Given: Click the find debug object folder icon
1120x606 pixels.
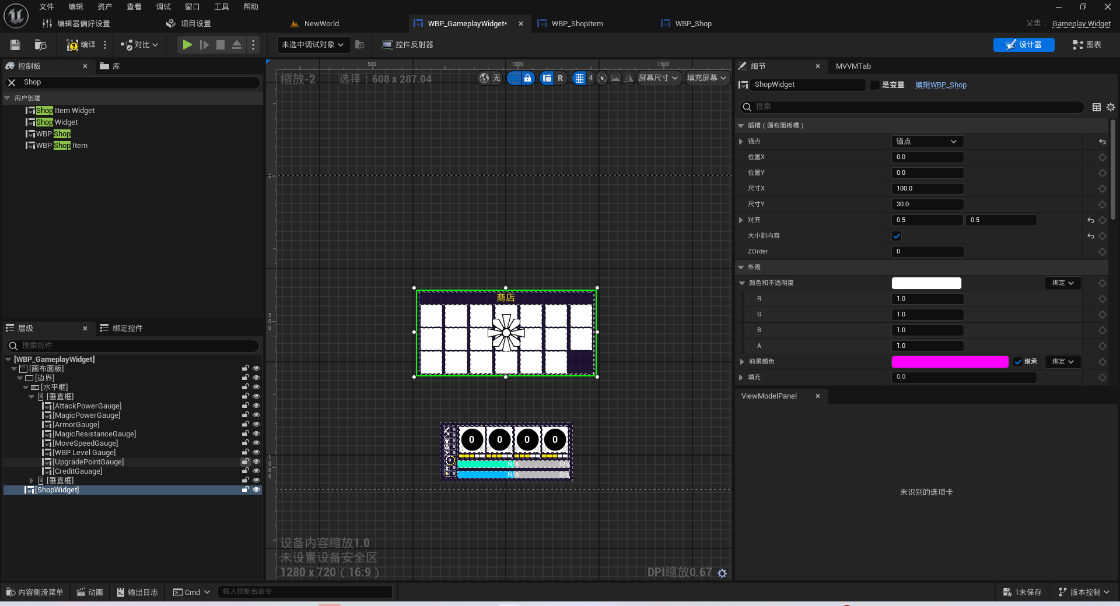Looking at the screenshot, I should tap(360, 45).
